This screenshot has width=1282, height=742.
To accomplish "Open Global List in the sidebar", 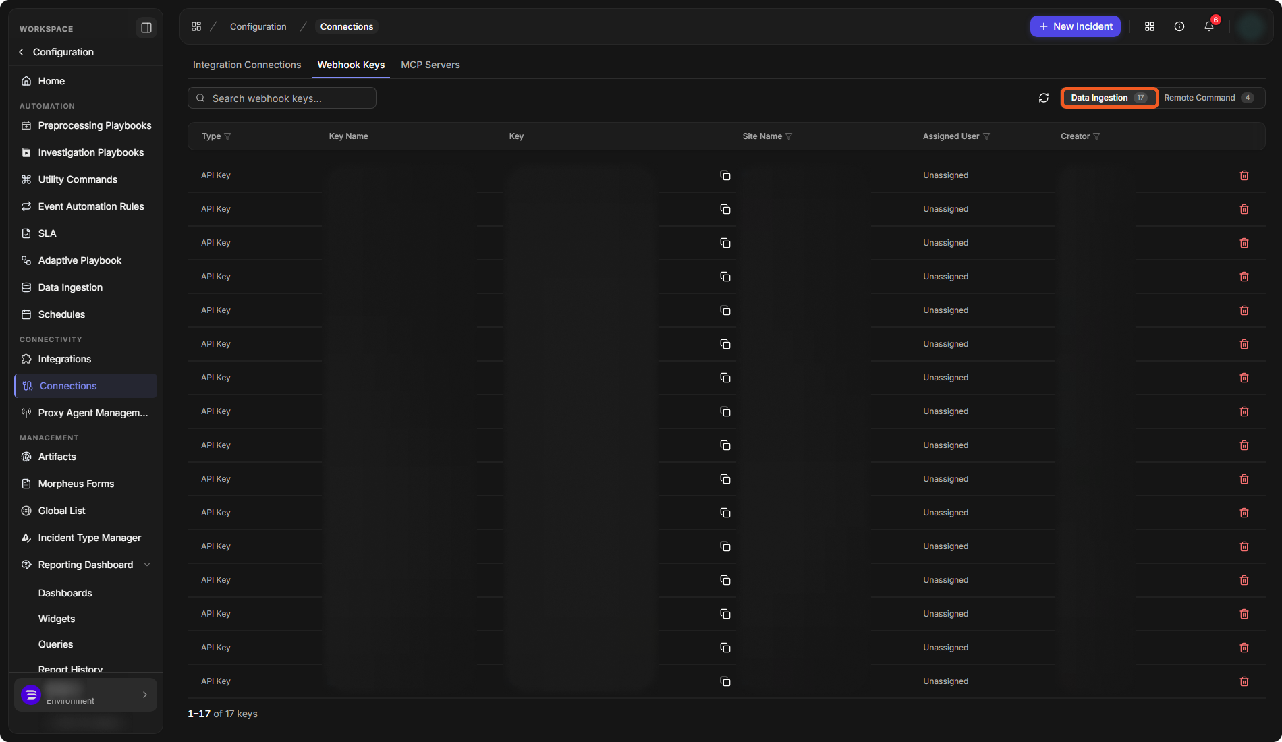I will coord(86,511).
